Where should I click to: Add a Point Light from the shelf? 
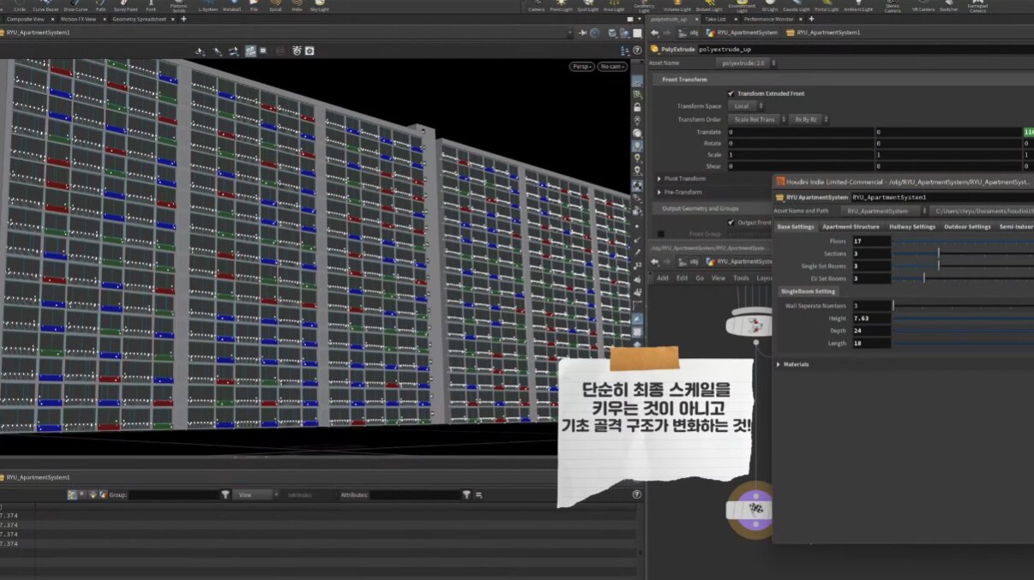562,7
